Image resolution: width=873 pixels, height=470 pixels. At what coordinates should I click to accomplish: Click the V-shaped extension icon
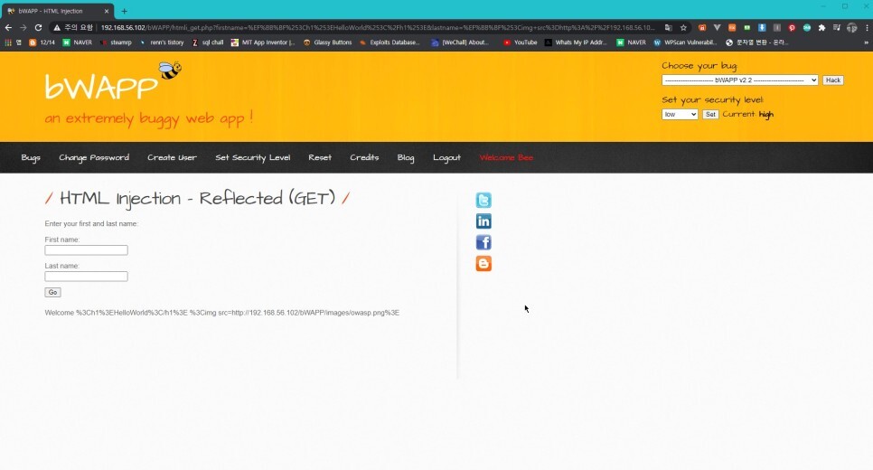pos(717,27)
